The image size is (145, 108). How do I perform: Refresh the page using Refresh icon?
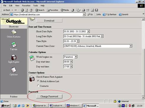tap(27, 10)
